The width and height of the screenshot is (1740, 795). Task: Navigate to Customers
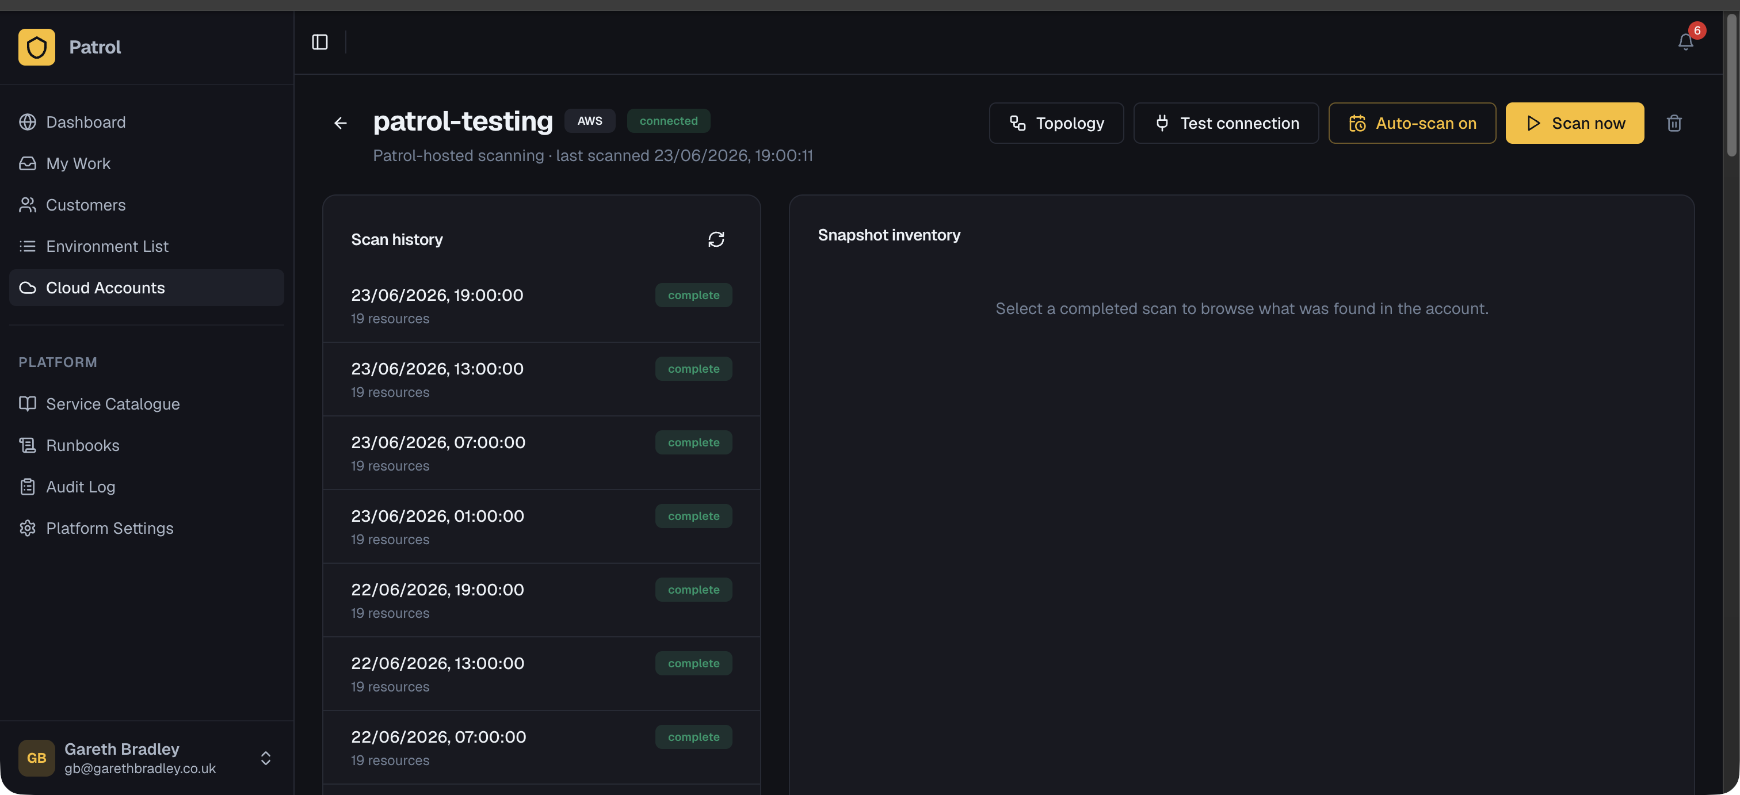[x=147, y=205]
